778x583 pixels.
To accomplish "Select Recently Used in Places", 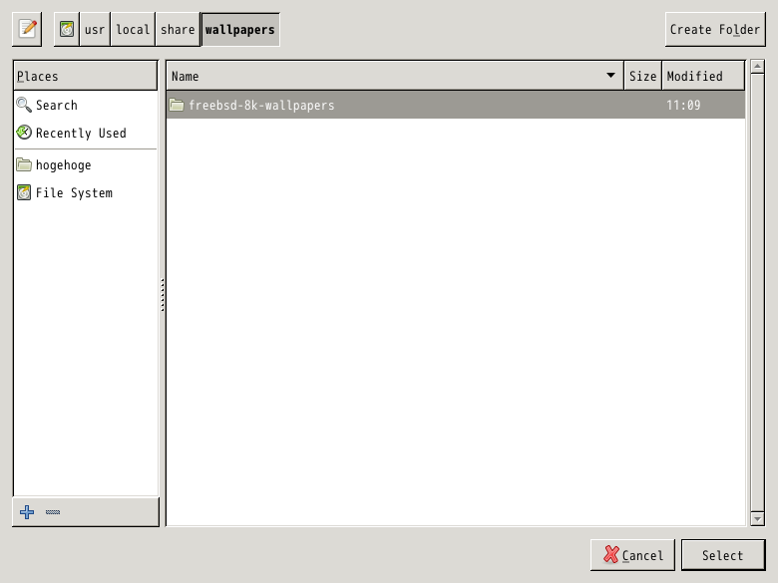I will [86, 133].
